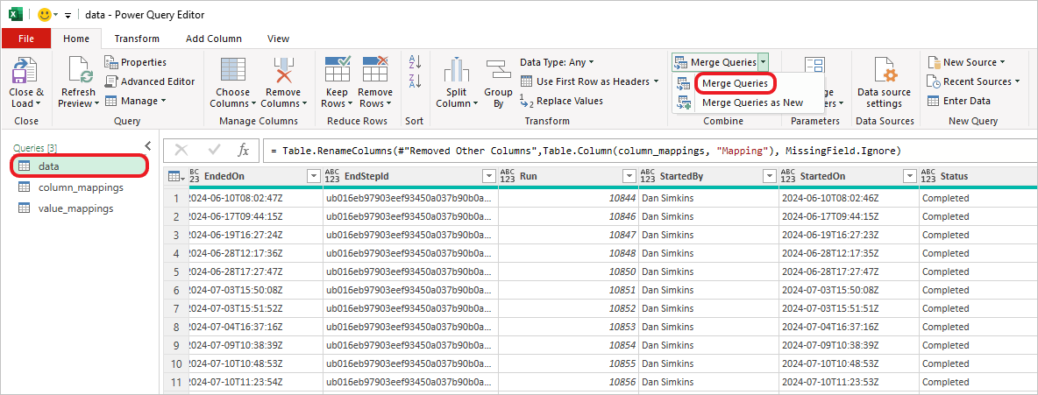Viewport: 1038px width, 395px height.
Task: Click the cell with Run value 10844
Action: (568, 198)
